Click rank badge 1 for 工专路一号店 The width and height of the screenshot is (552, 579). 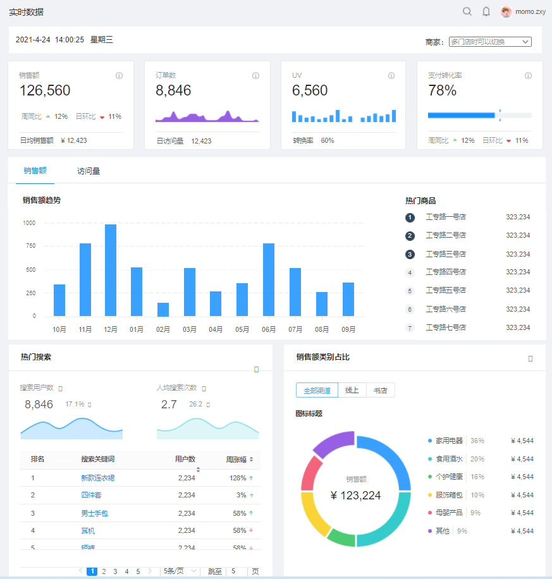click(x=410, y=217)
